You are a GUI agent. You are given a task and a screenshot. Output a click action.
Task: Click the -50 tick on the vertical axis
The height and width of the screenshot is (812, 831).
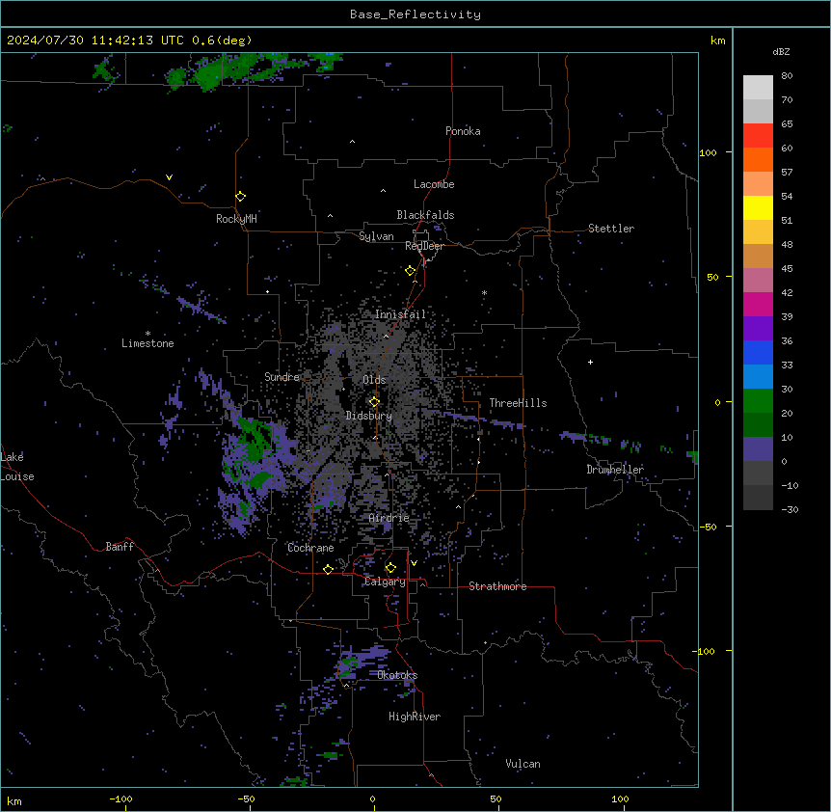(707, 527)
